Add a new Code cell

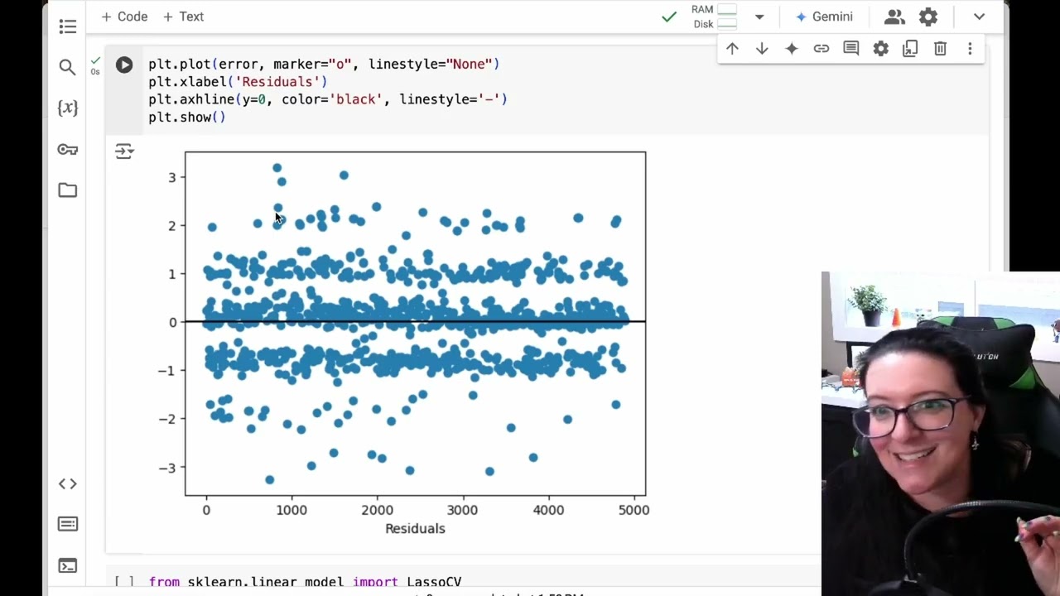coord(124,17)
